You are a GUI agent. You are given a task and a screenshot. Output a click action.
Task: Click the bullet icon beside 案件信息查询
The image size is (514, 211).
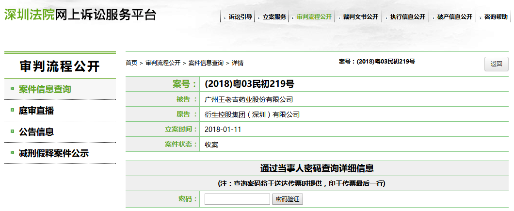click(x=12, y=89)
